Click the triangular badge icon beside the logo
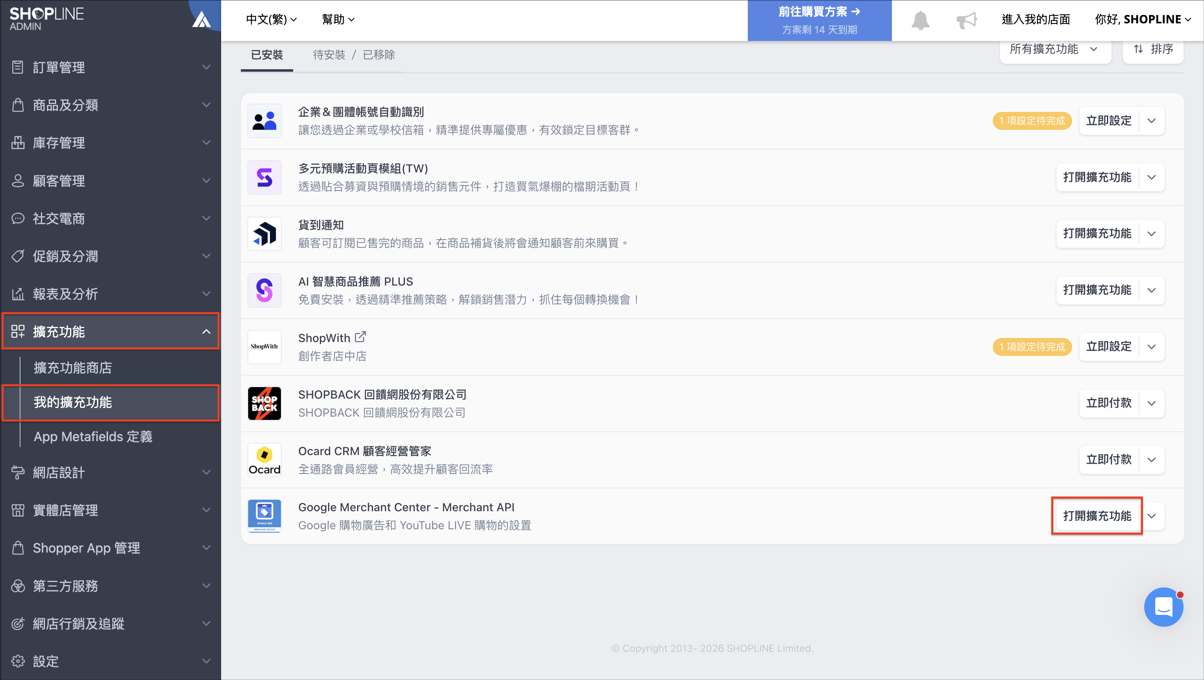Viewport: 1204px width, 680px height. point(201,19)
